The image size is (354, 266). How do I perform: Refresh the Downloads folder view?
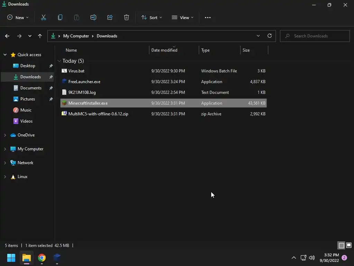pos(270,36)
